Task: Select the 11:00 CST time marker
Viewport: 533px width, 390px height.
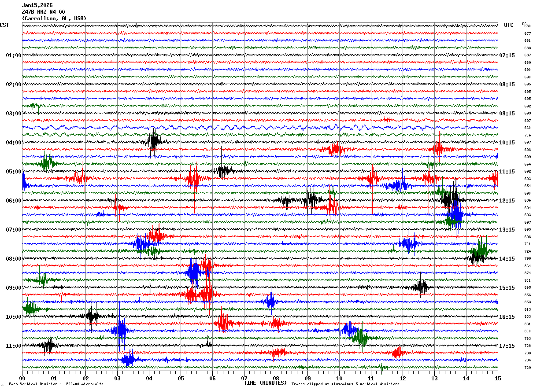Action: pyautogui.click(x=13, y=346)
